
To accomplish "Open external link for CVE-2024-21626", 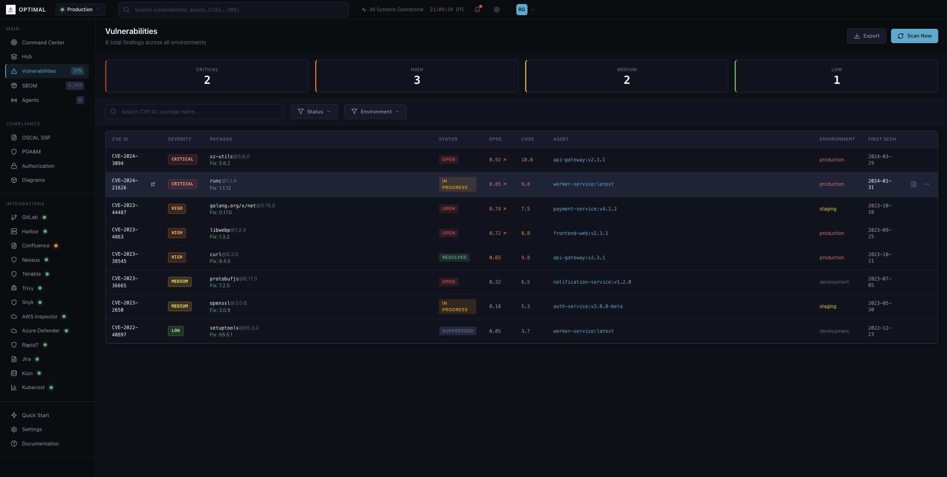I will point(153,184).
